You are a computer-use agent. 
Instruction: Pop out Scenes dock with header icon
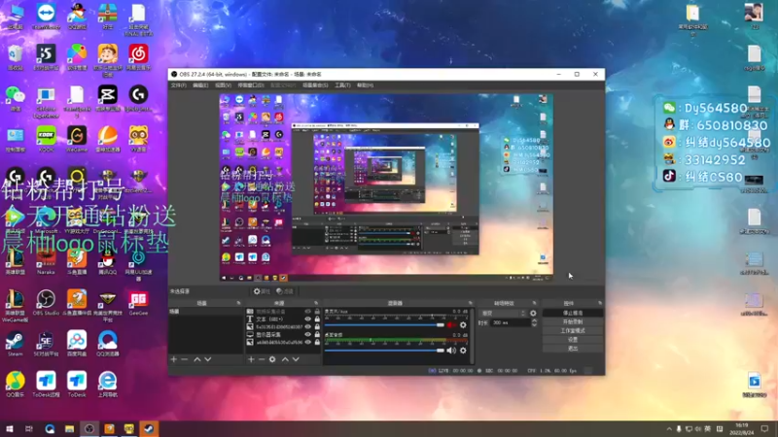coord(238,303)
